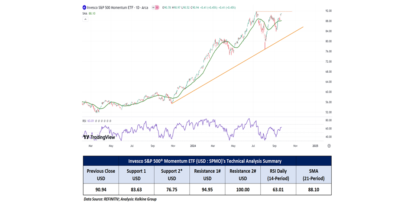This screenshot has height=203, width=407.
Task: Click the Previous Close value 90.94
Action: [101, 190]
